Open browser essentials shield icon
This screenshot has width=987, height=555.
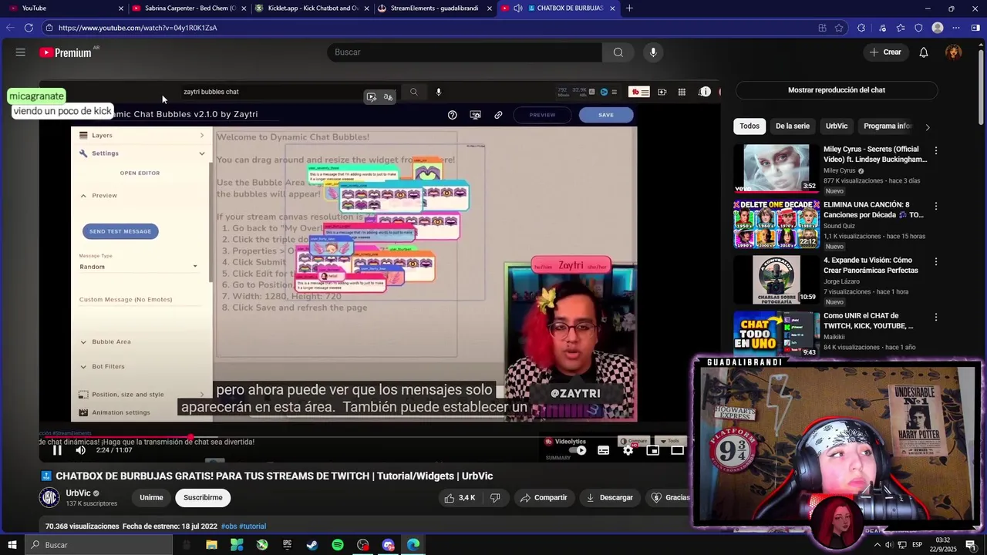[918, 28]
